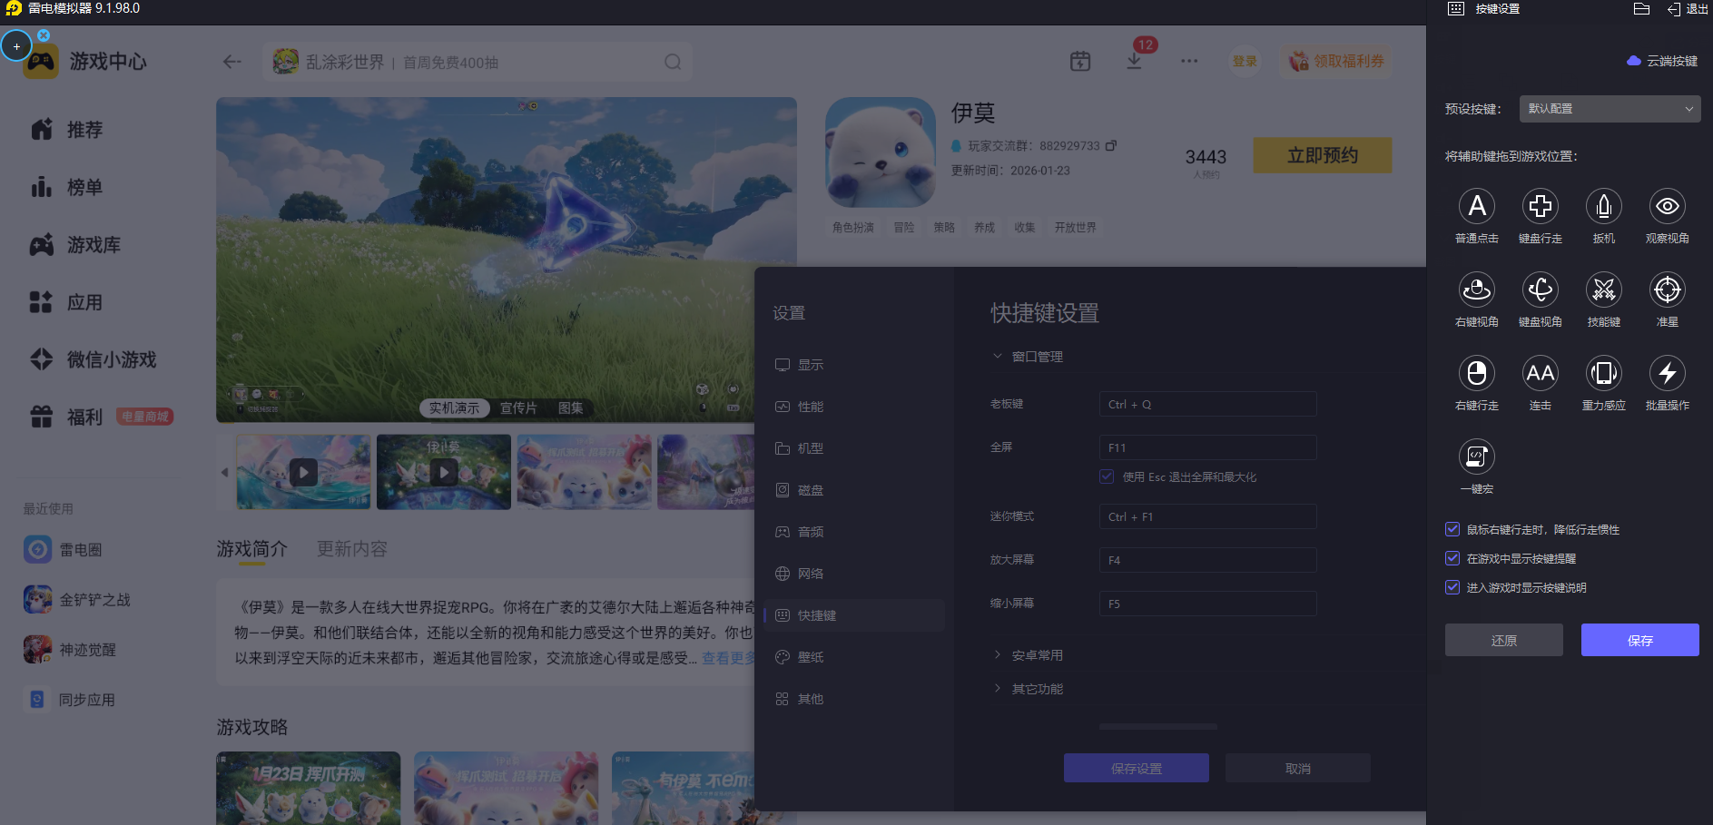Choose the 准星 crosshair icon
The height and width of the screenshot is (825, 1713).
coord(1668,290)
